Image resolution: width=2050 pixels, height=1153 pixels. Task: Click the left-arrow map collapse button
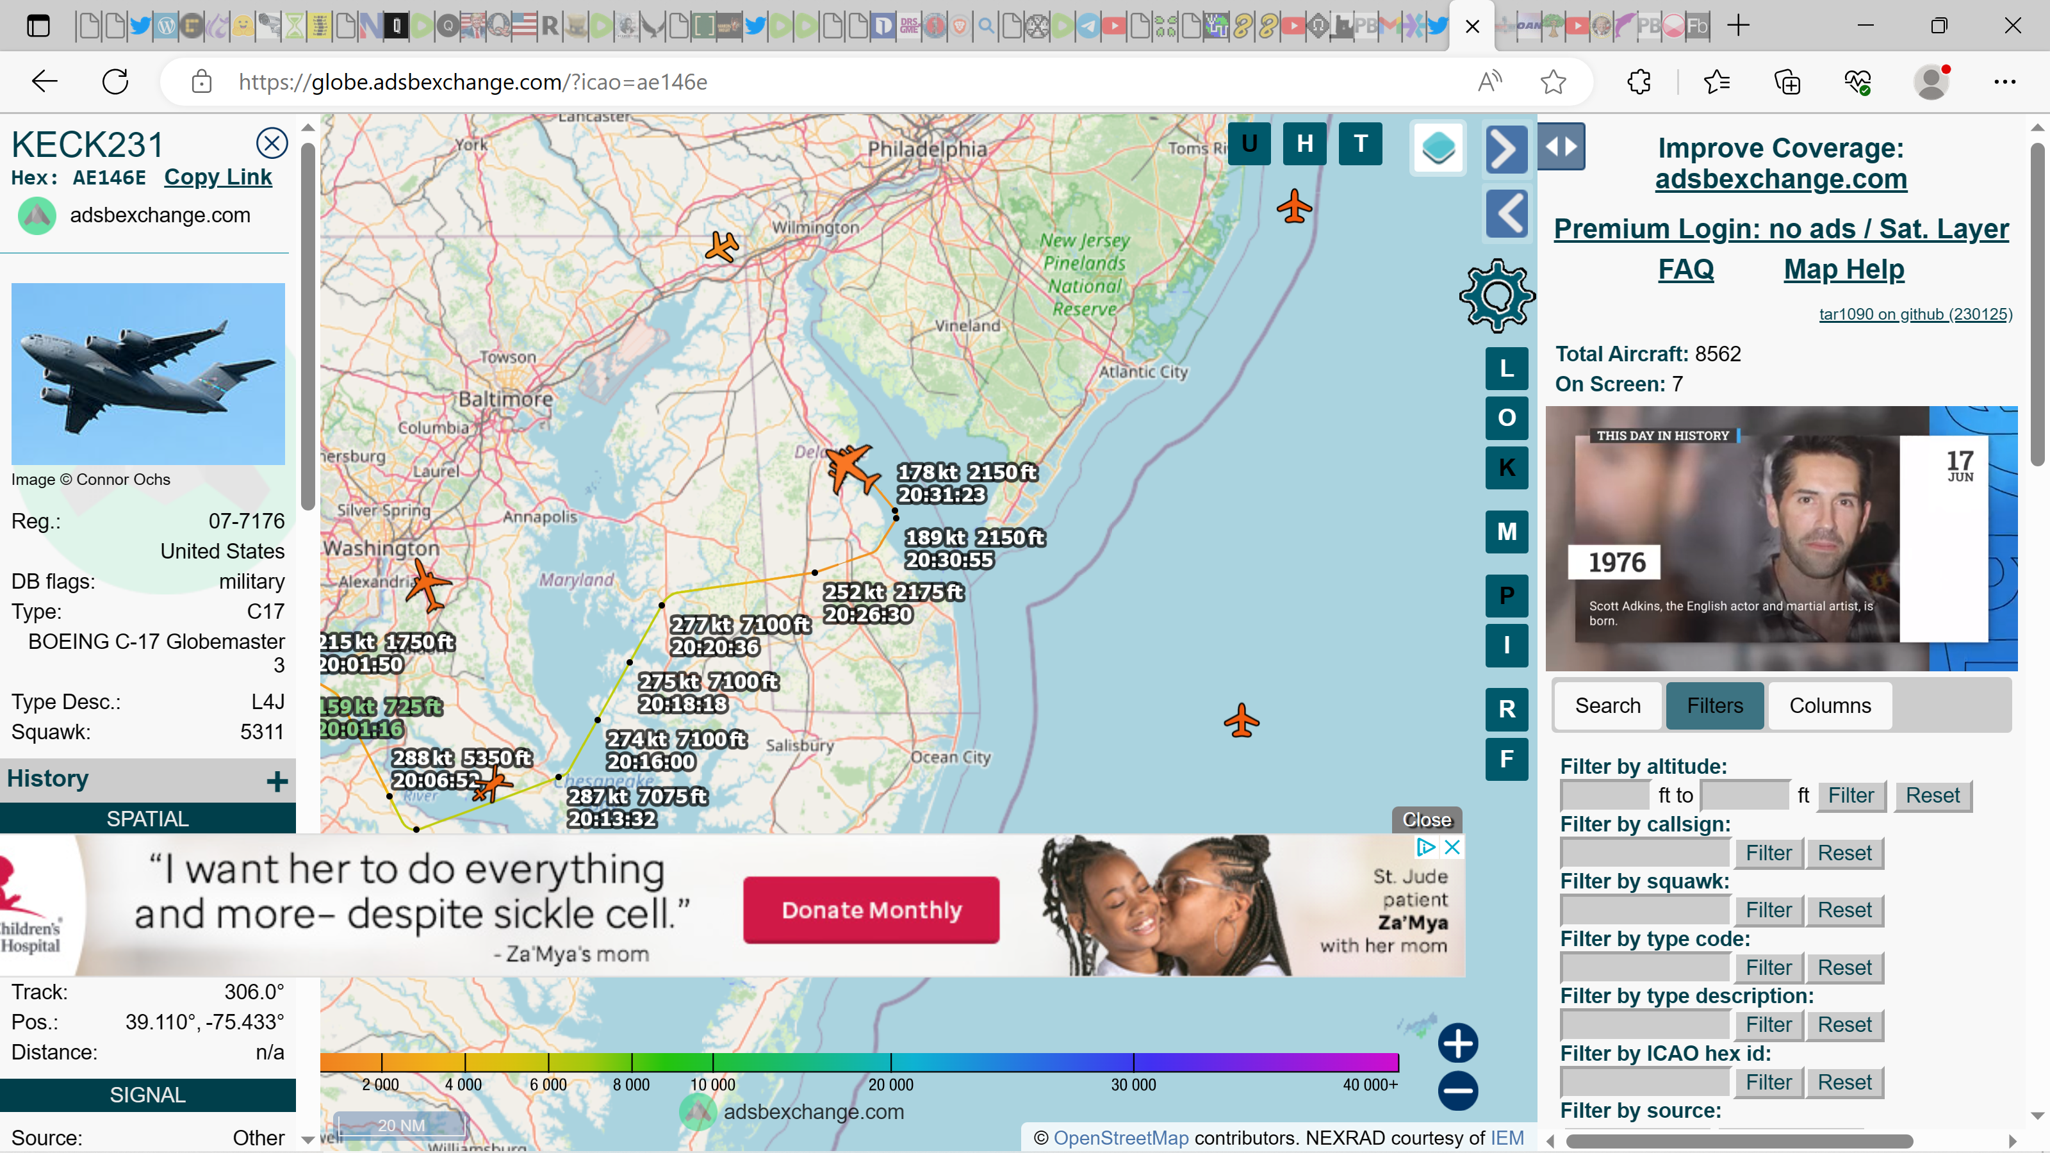click(x=1507, y=213)
